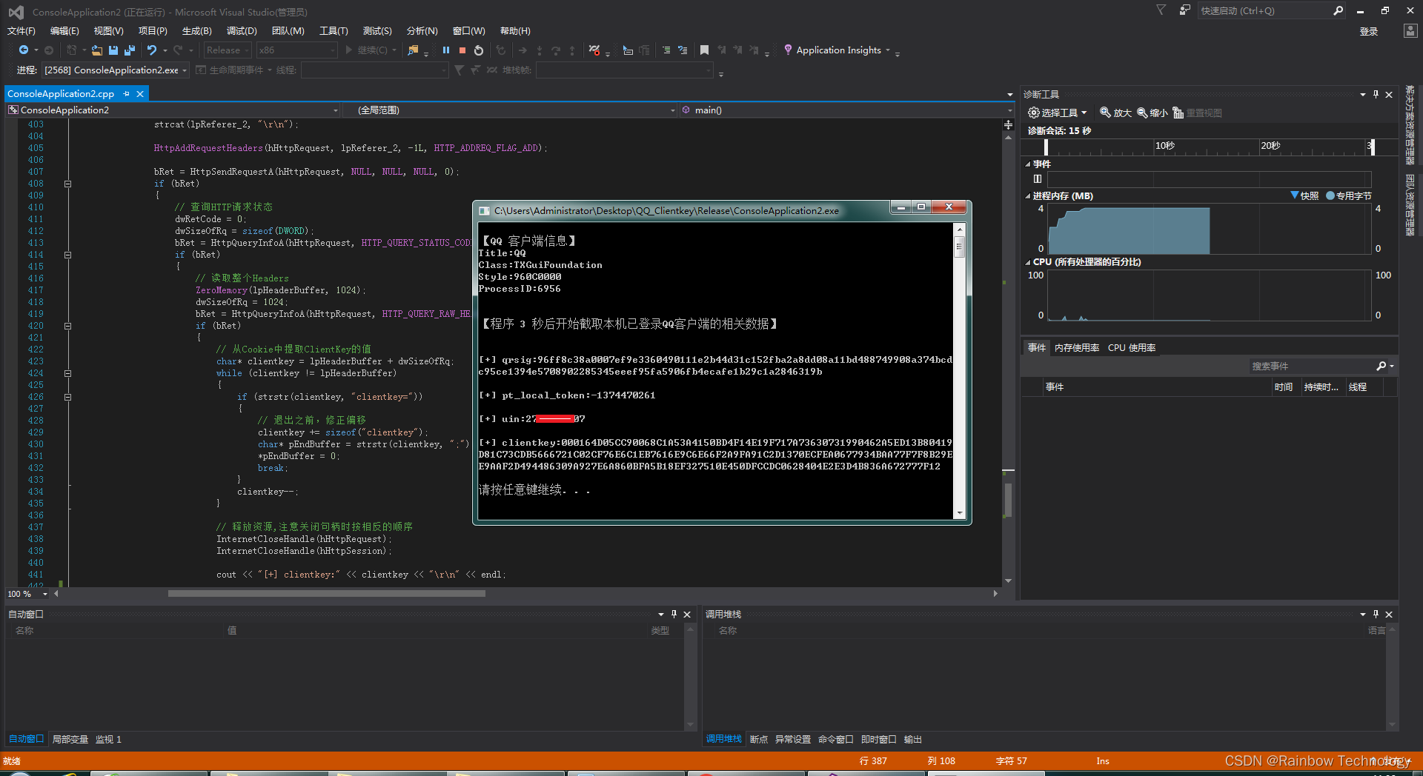Switch to CPU 使用率 tab
The width and height of the screenshot is (1423, 776).
point(1132,347)
